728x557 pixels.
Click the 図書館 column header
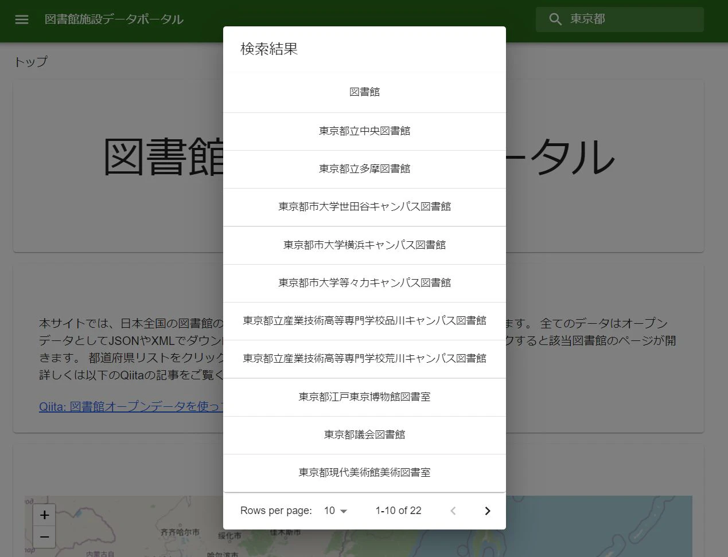click(x=364, y=92)
